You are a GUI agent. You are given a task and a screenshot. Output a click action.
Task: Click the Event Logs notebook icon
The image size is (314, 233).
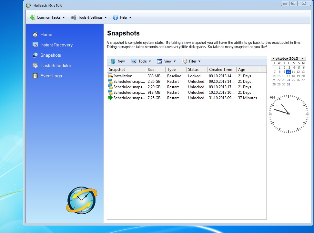pyautogui.click(x=35, y=76)
